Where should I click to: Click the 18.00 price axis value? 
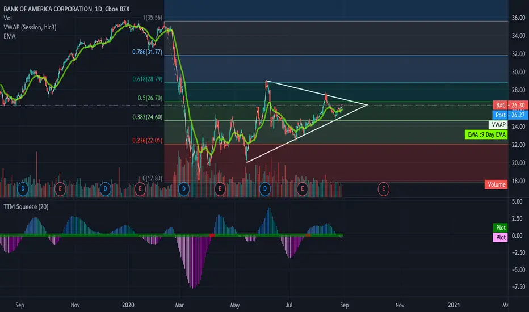[519, 181]
